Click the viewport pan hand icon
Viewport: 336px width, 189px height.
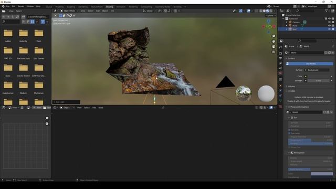274,41
